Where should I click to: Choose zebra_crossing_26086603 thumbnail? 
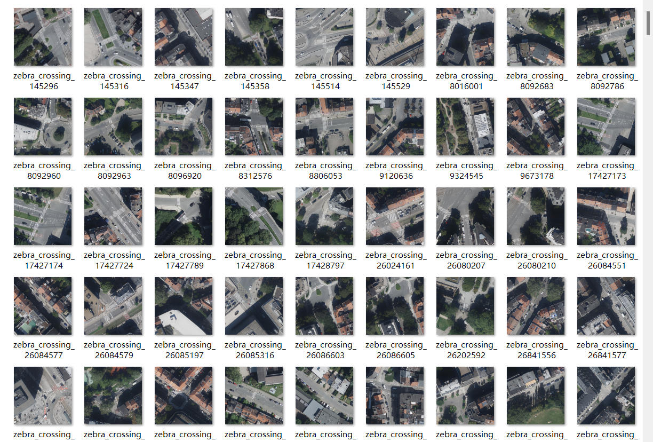324,306
